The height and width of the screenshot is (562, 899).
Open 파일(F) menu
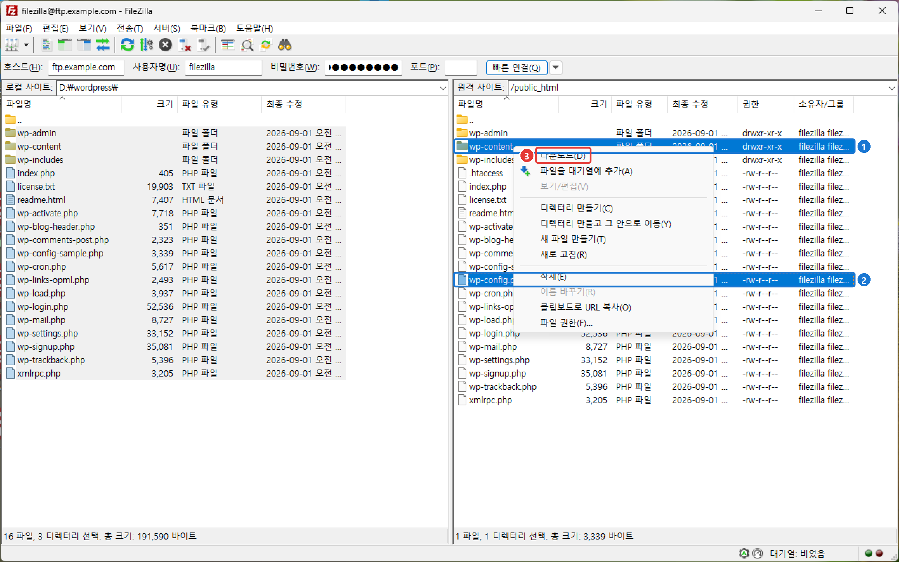(x=19, y=28)
